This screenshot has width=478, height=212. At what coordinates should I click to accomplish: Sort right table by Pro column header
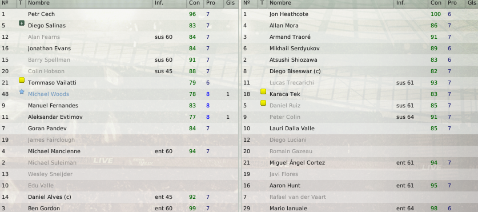(452, 3)
